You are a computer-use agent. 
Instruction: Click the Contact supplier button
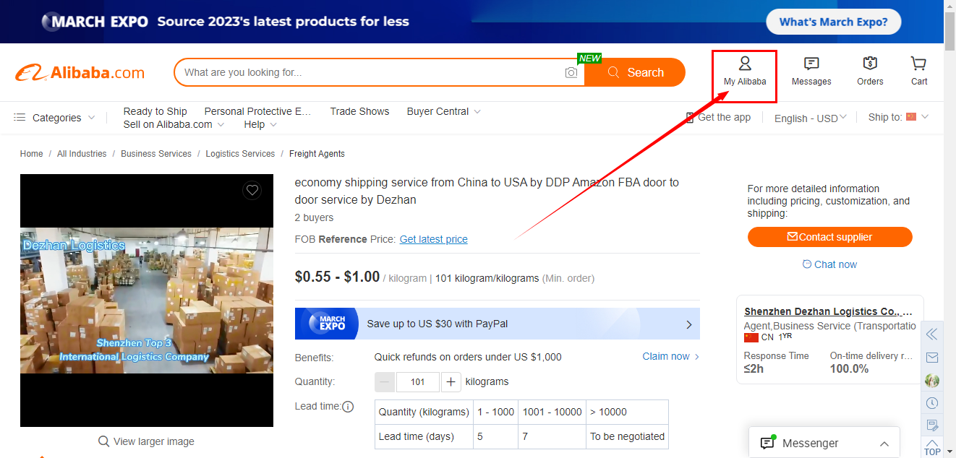[829, 237]
